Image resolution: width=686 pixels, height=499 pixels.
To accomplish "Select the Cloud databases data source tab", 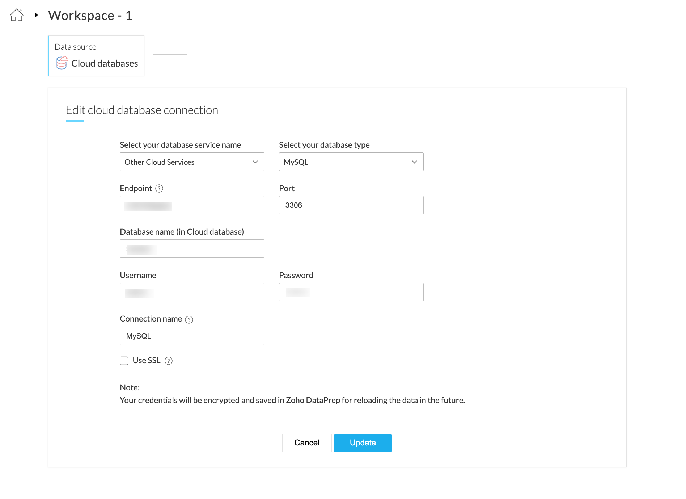I will (x=96, y=56).
